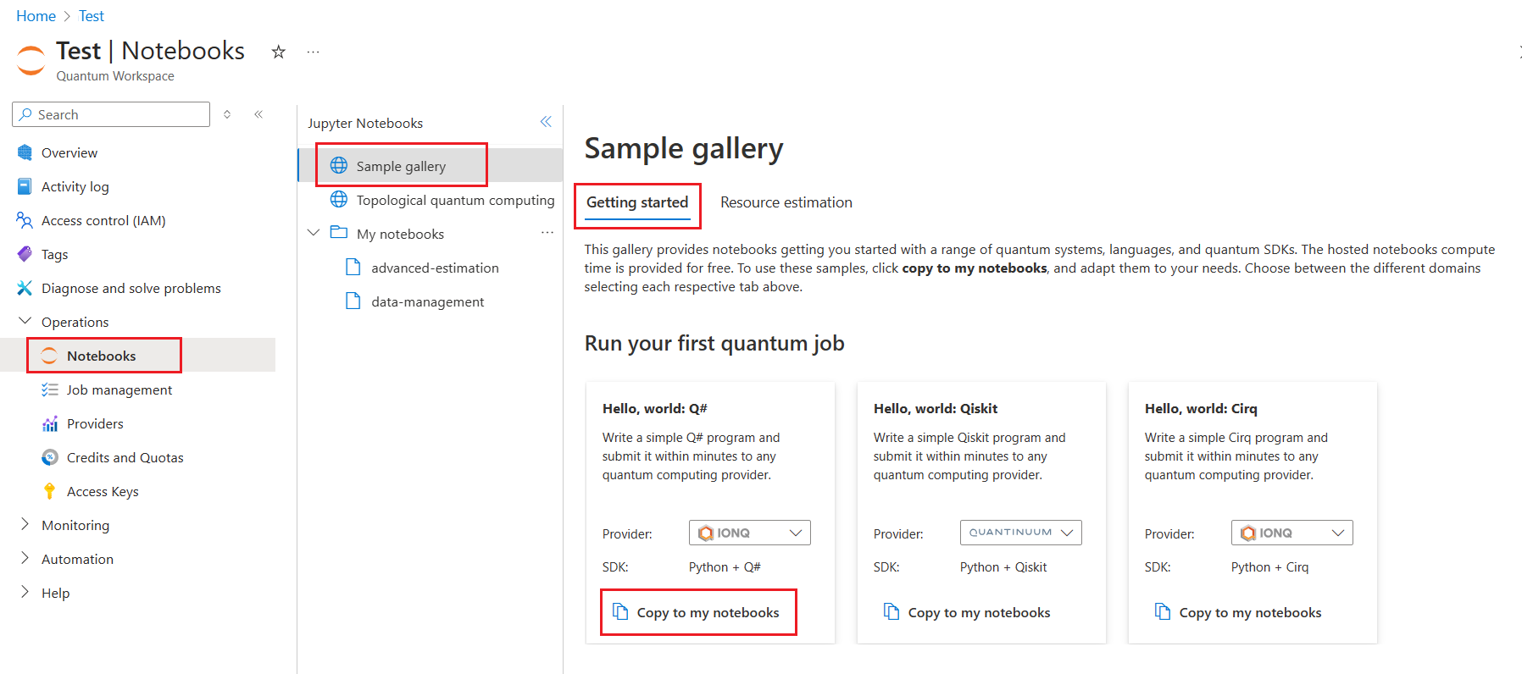1522x674 pixels.
Task: Open My notebooks ellipsis menu
Action: [547, 233]
